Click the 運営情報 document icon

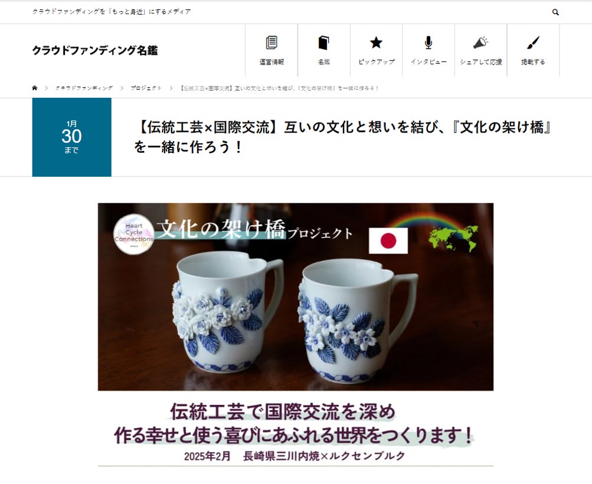click(272, 42)
